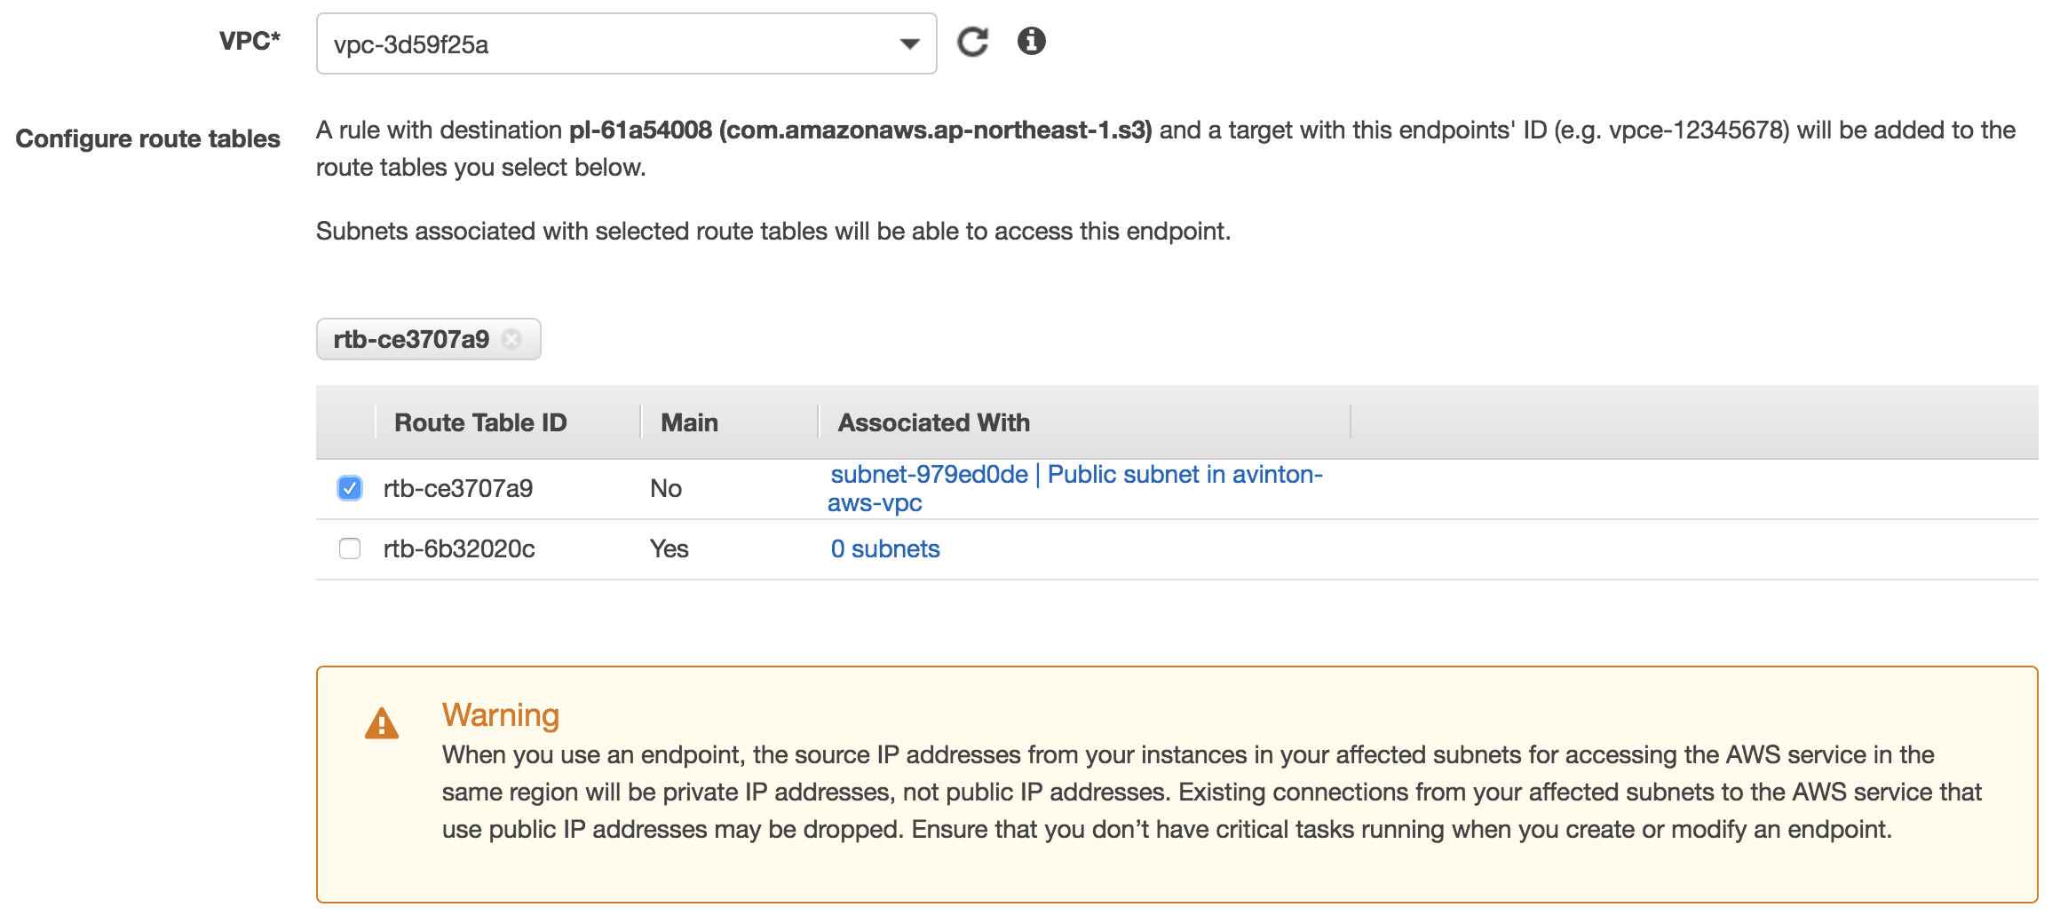Click the VPC* field label
This screenshot has width=2060, height=923.
pyautogui.click(x=250, y=41)
